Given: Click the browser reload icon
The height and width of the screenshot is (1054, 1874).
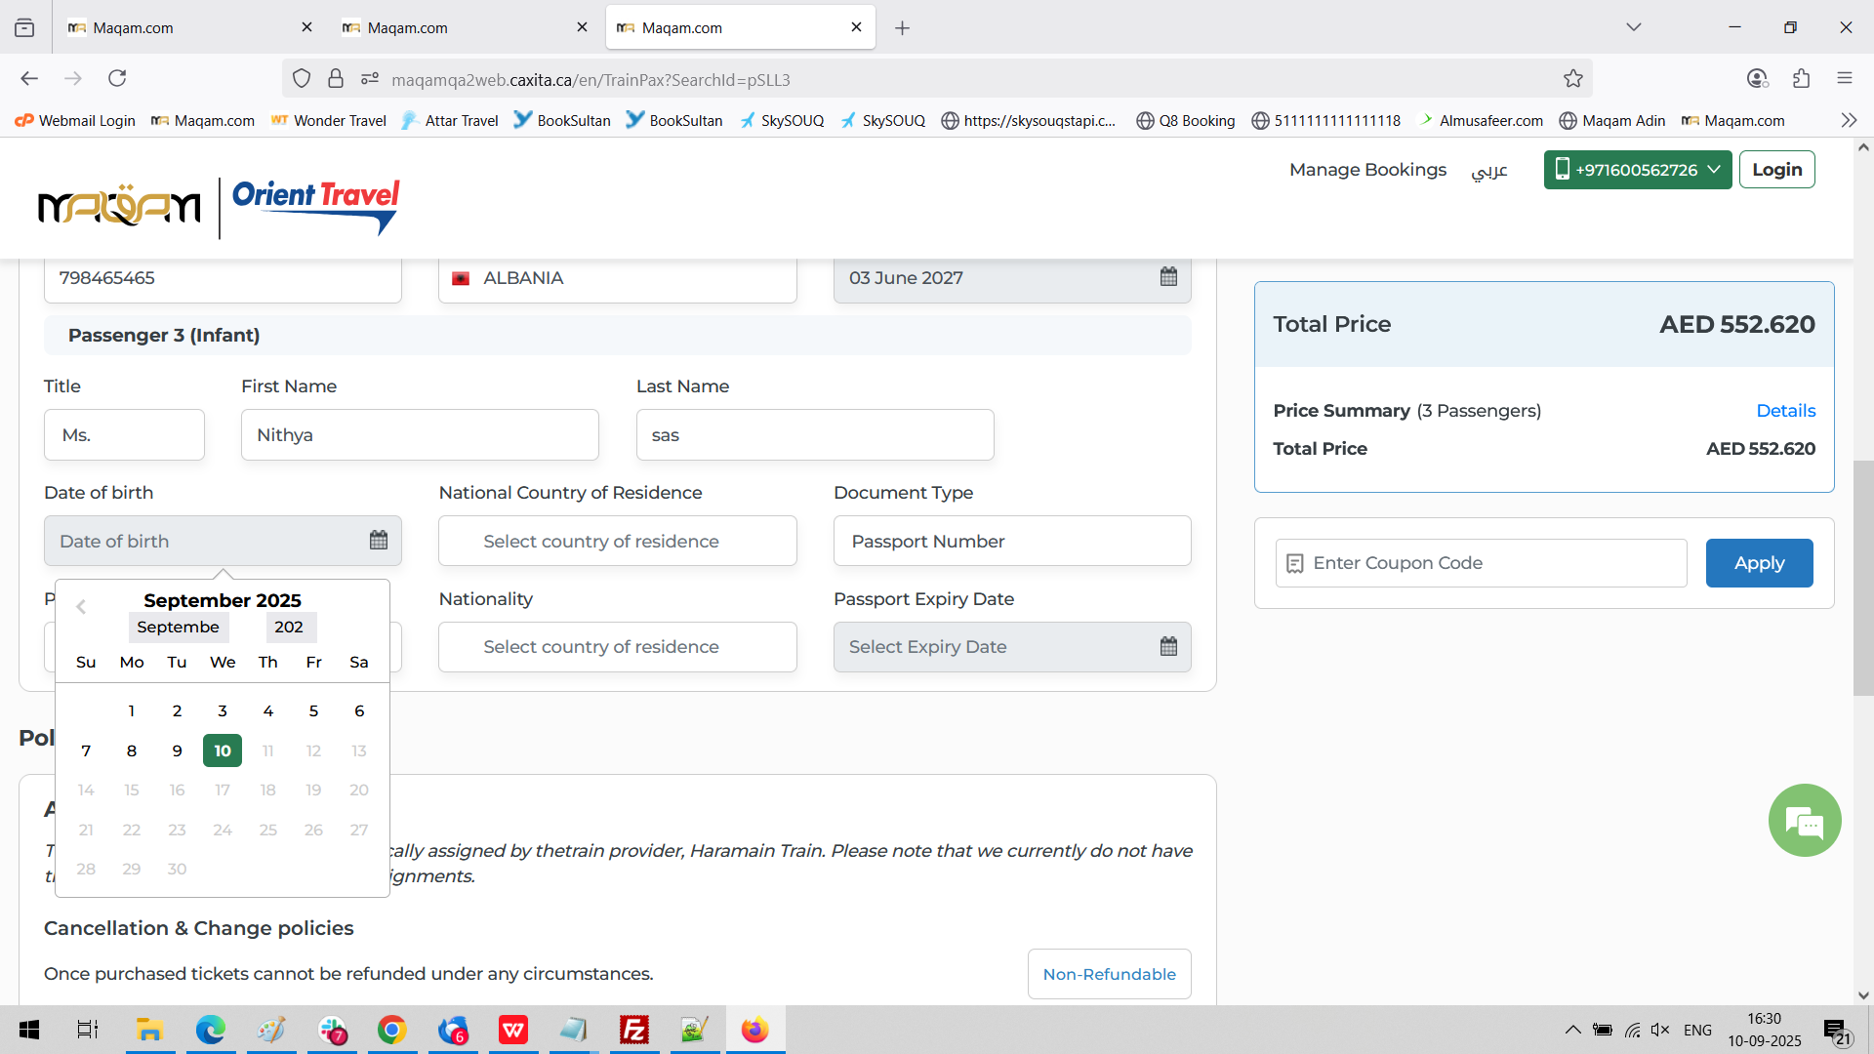Looking at the screenshot, I should click(x=117, y=79).
